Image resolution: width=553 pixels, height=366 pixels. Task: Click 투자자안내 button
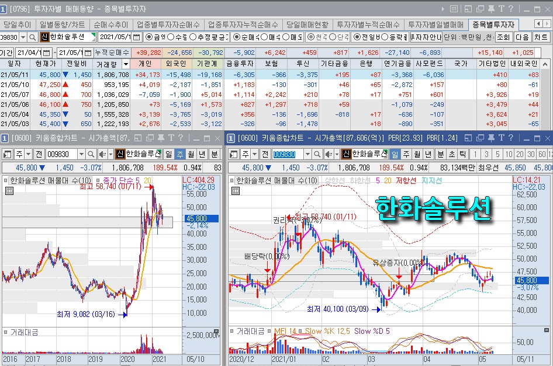click(426, 37)
